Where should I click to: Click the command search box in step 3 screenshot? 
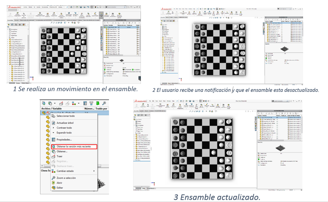click(281, 101)
